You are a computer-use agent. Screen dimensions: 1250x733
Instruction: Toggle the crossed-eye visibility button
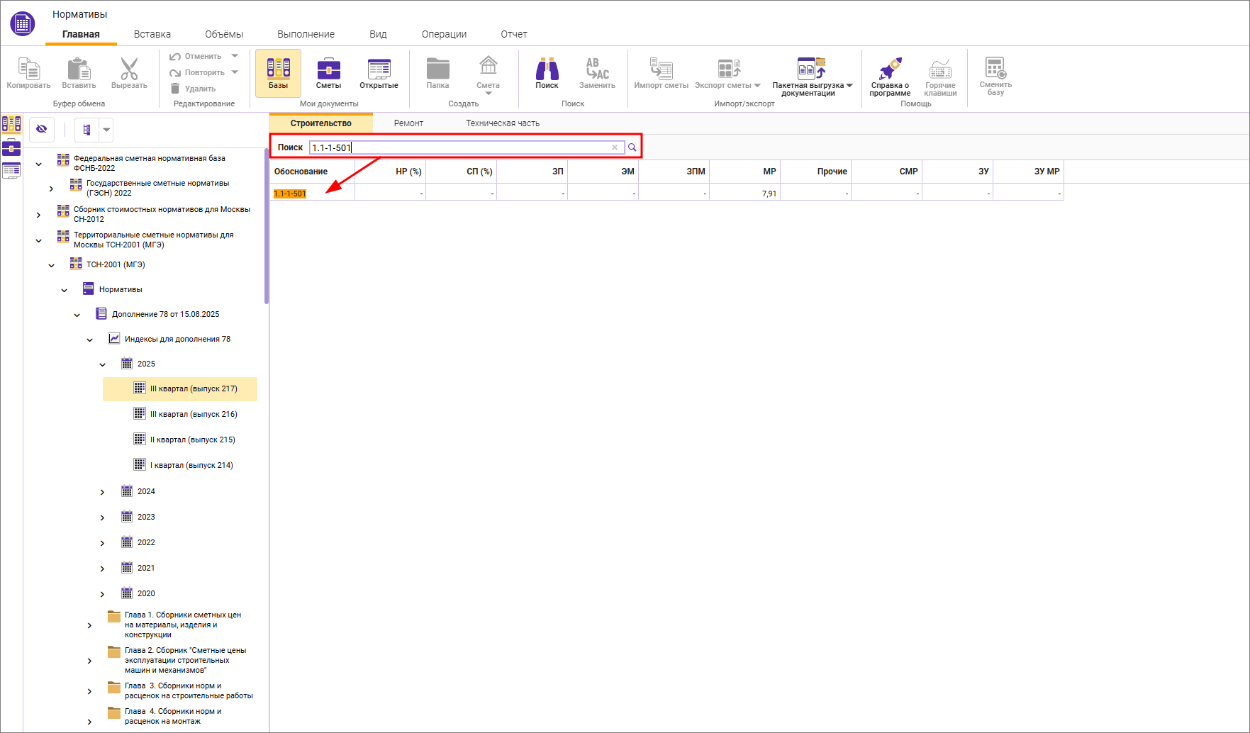click(x=42, y=130)
